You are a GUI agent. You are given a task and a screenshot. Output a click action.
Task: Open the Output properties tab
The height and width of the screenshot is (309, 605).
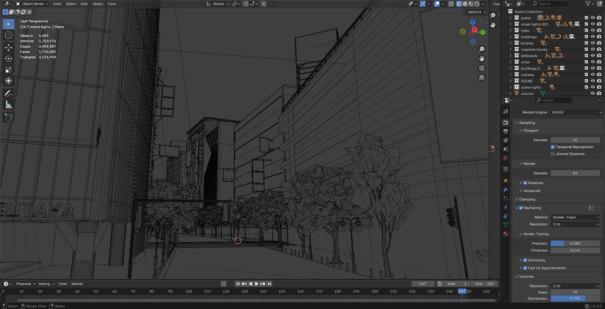(506, 131)
